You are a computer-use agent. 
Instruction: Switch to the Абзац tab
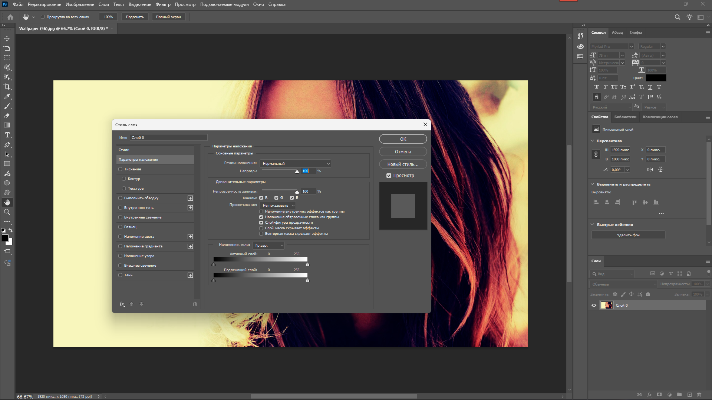617,33
